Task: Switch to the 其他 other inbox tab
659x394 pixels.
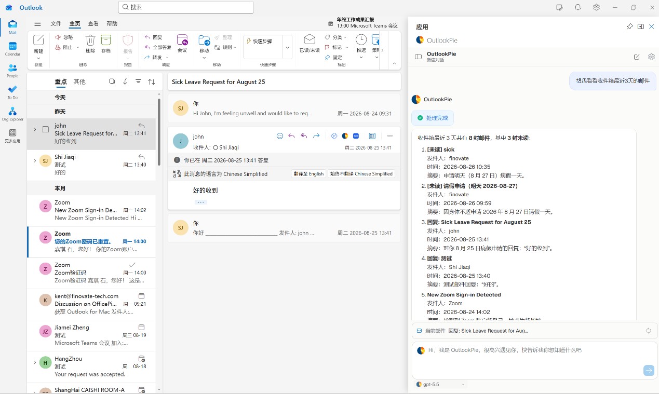Action: [x=79, y=81]
